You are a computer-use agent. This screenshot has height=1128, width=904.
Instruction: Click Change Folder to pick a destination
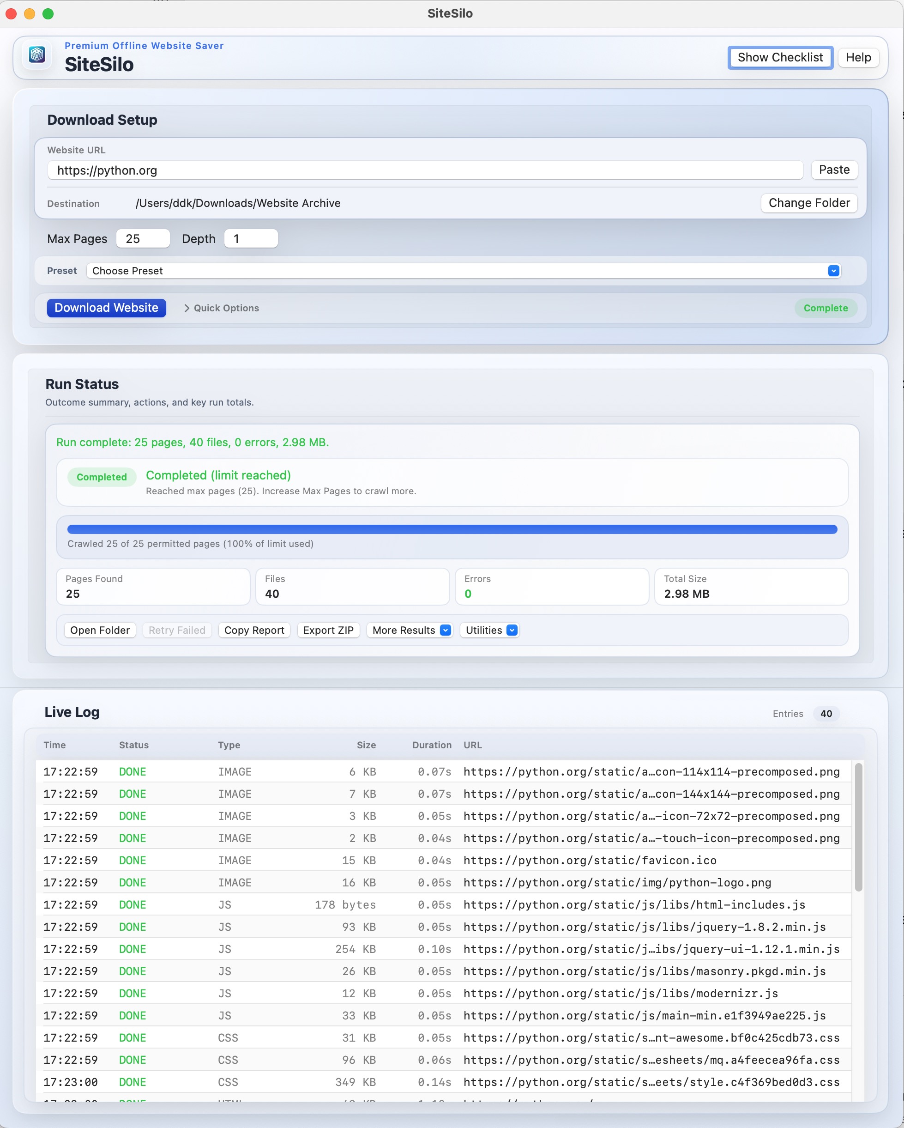pyautogui.click(x=809, y=203)
